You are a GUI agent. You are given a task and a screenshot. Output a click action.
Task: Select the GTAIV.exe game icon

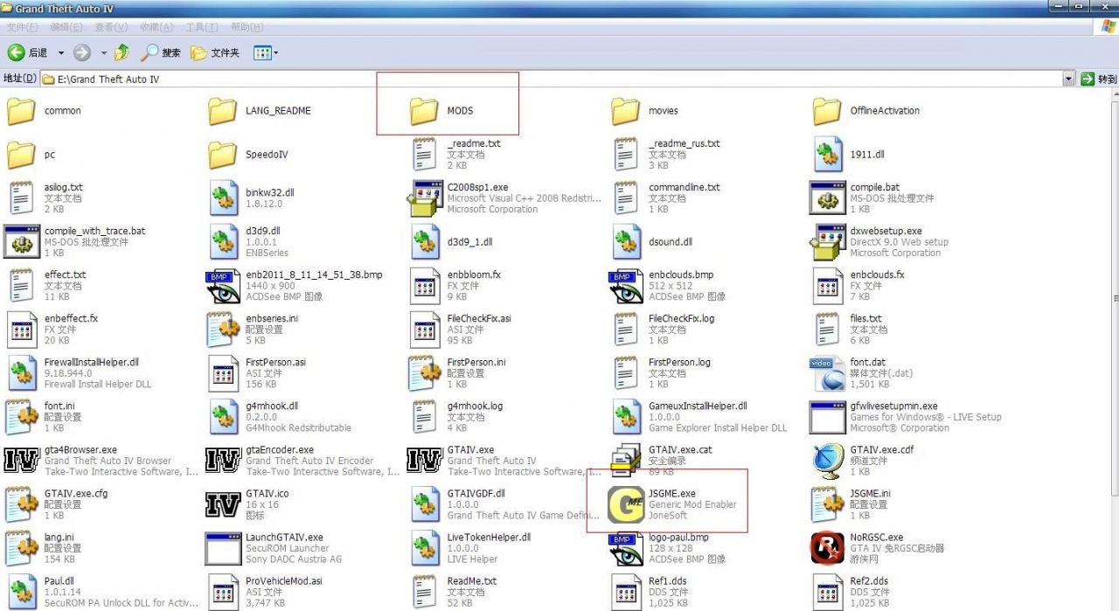(x=425, y=461)
